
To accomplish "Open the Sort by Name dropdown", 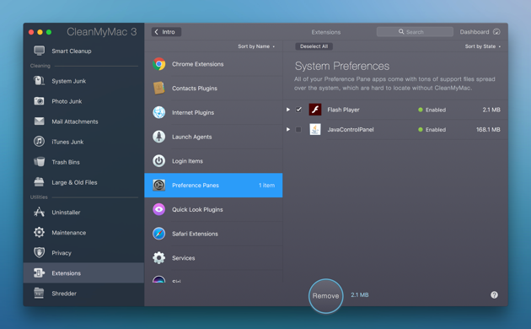I will click(x=256, y=46).
